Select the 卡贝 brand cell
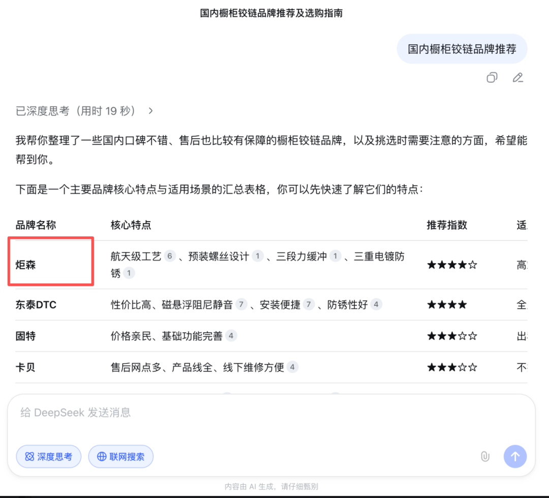This screenshot has height=498, width=549. click(x=25, y=367)
